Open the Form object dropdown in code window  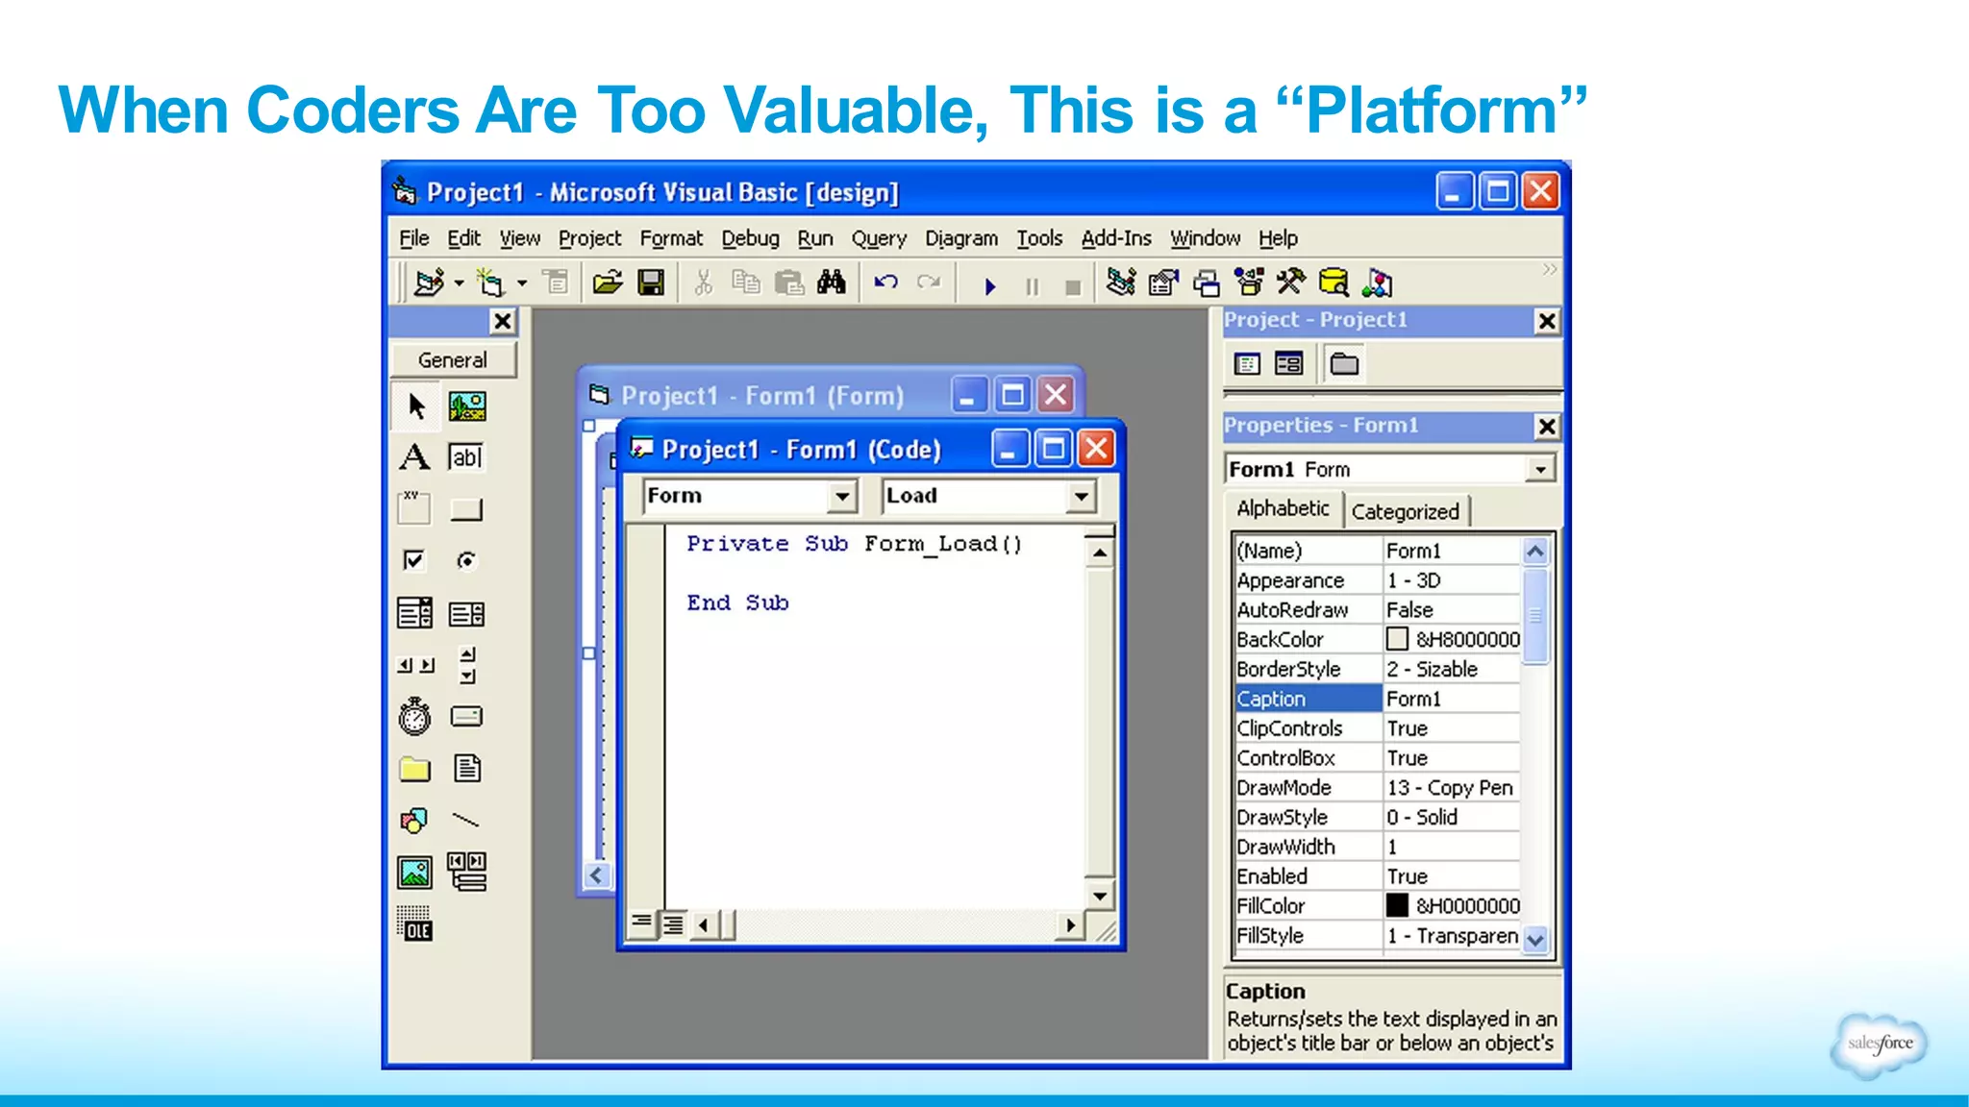pos(842,496)
